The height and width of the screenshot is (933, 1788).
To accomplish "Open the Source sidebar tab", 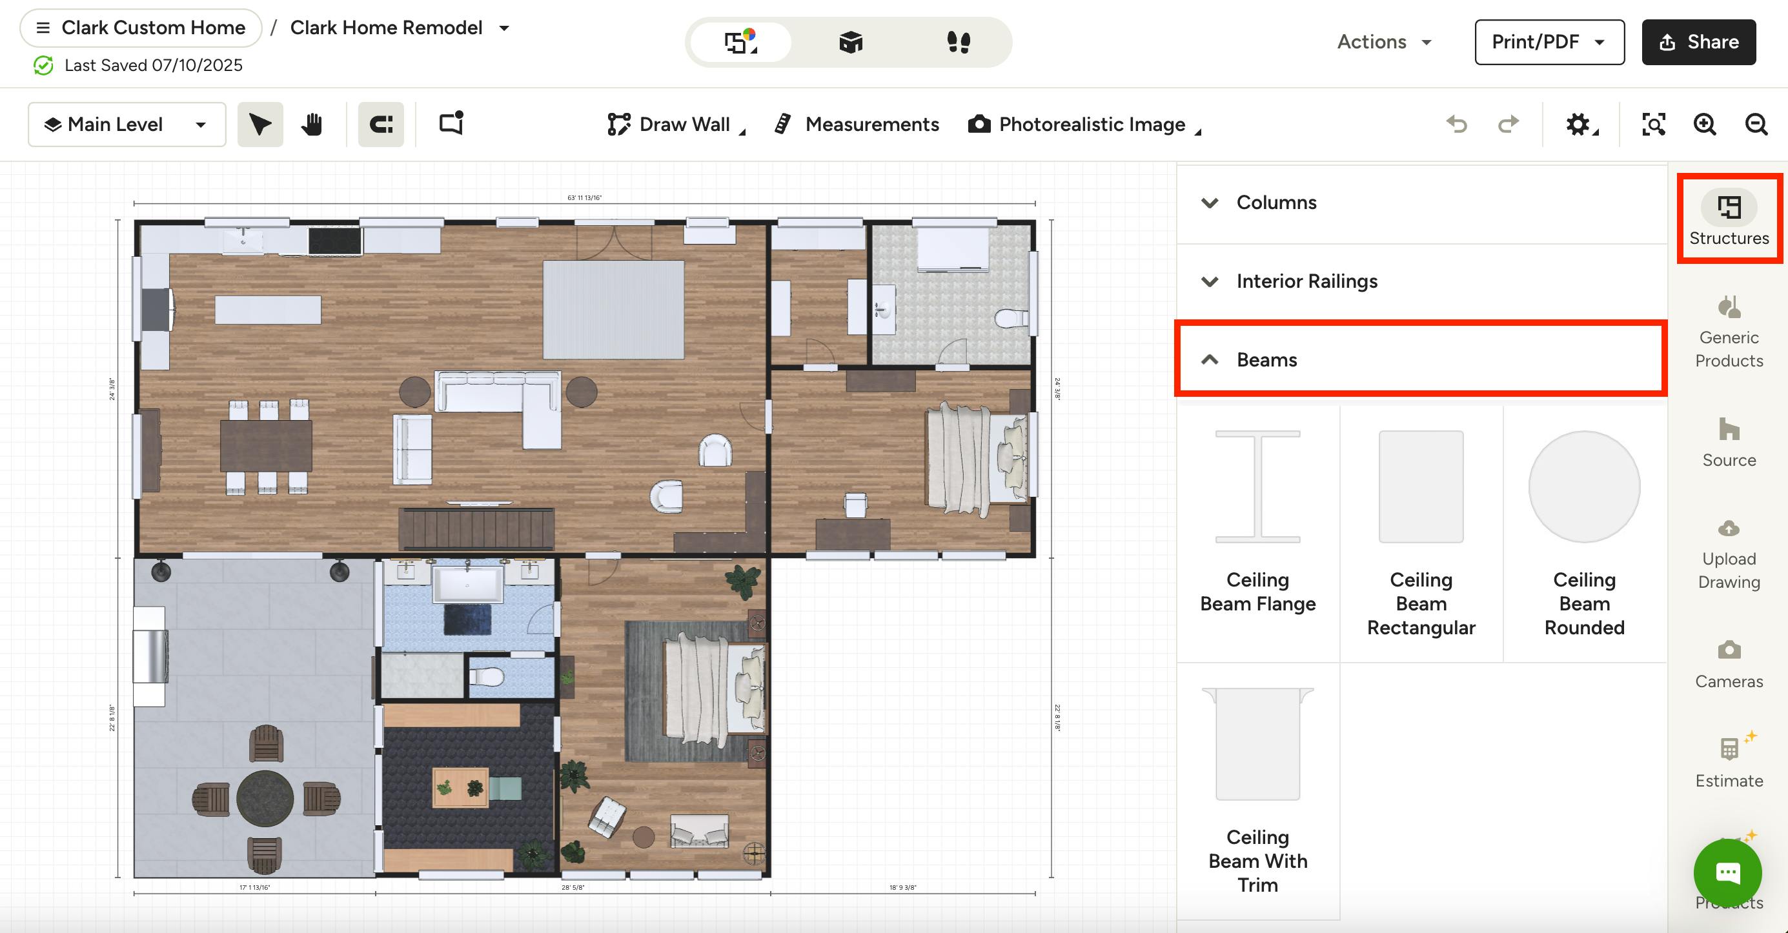I will tap(1729, 442).
